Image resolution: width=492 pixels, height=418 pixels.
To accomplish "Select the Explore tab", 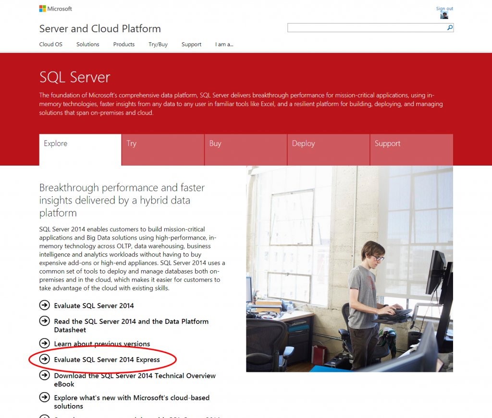I will [x=80, y=149].
